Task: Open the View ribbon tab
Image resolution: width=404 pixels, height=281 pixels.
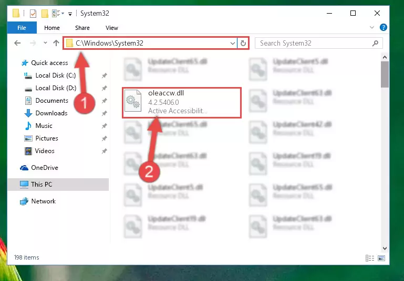Action: pos(112,28)
